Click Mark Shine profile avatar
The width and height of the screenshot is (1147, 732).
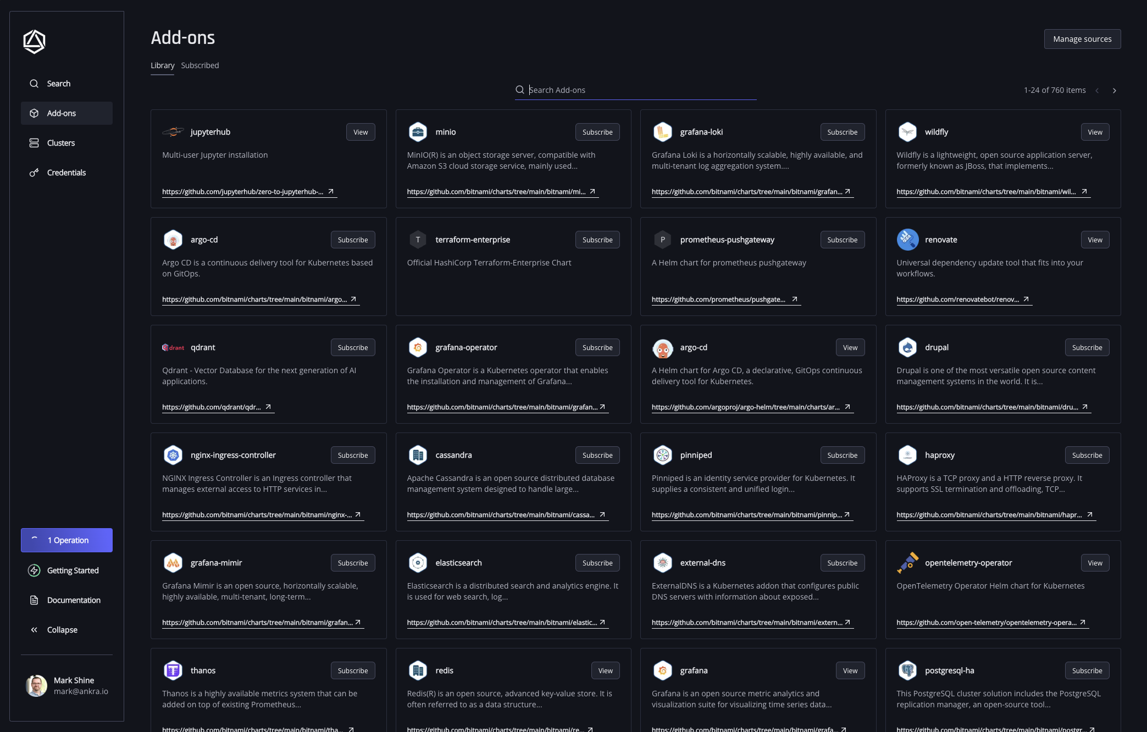pos(36,686)
